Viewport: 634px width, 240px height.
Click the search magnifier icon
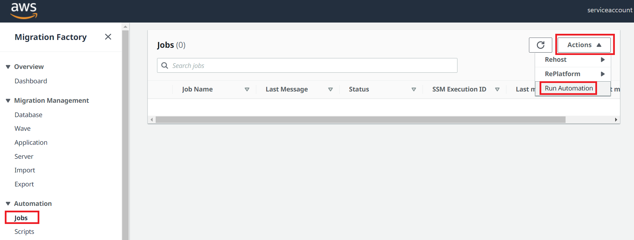click(165, 66)
